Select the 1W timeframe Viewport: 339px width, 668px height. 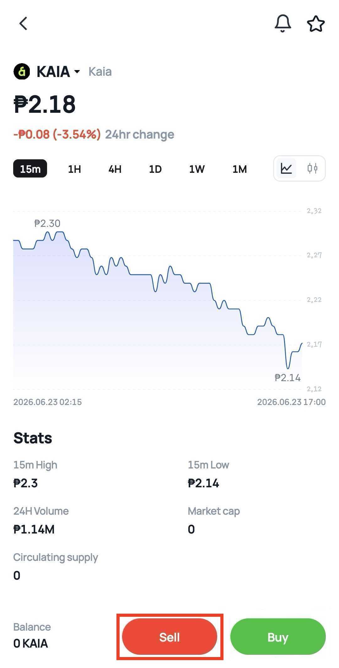pos(197,169)
